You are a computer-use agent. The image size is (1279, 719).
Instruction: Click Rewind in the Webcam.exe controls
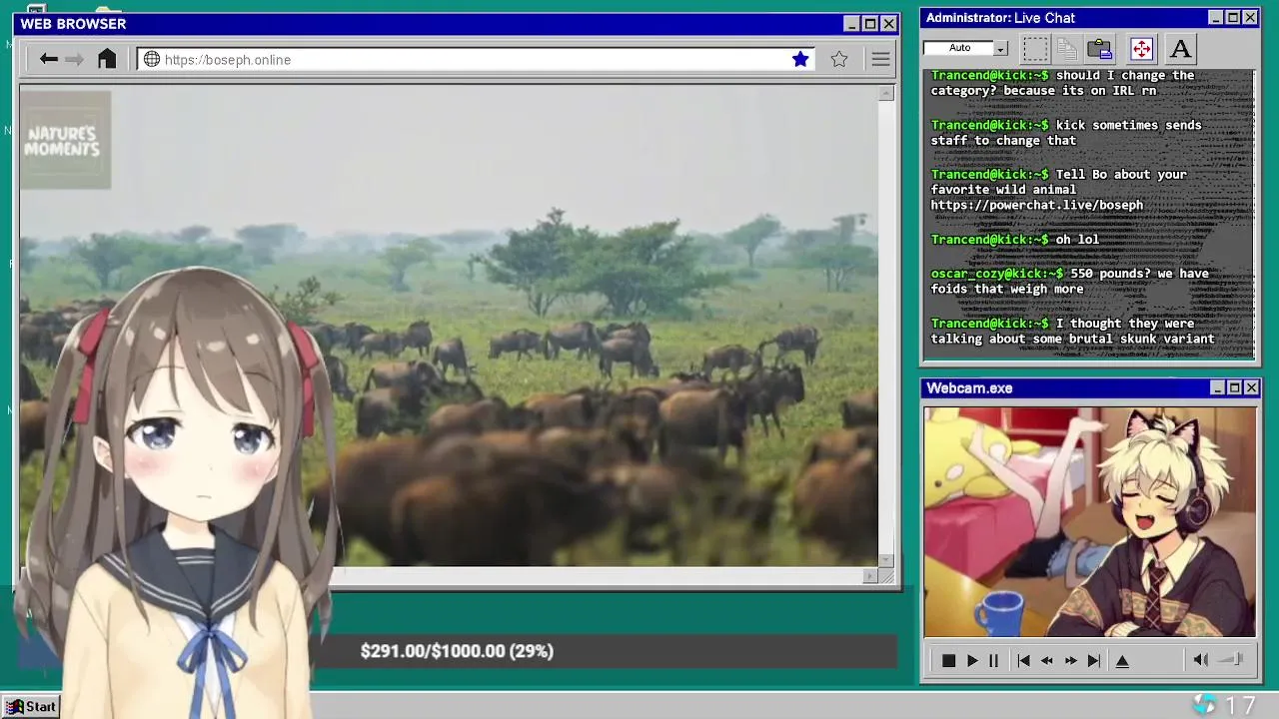coord(1047,661)
